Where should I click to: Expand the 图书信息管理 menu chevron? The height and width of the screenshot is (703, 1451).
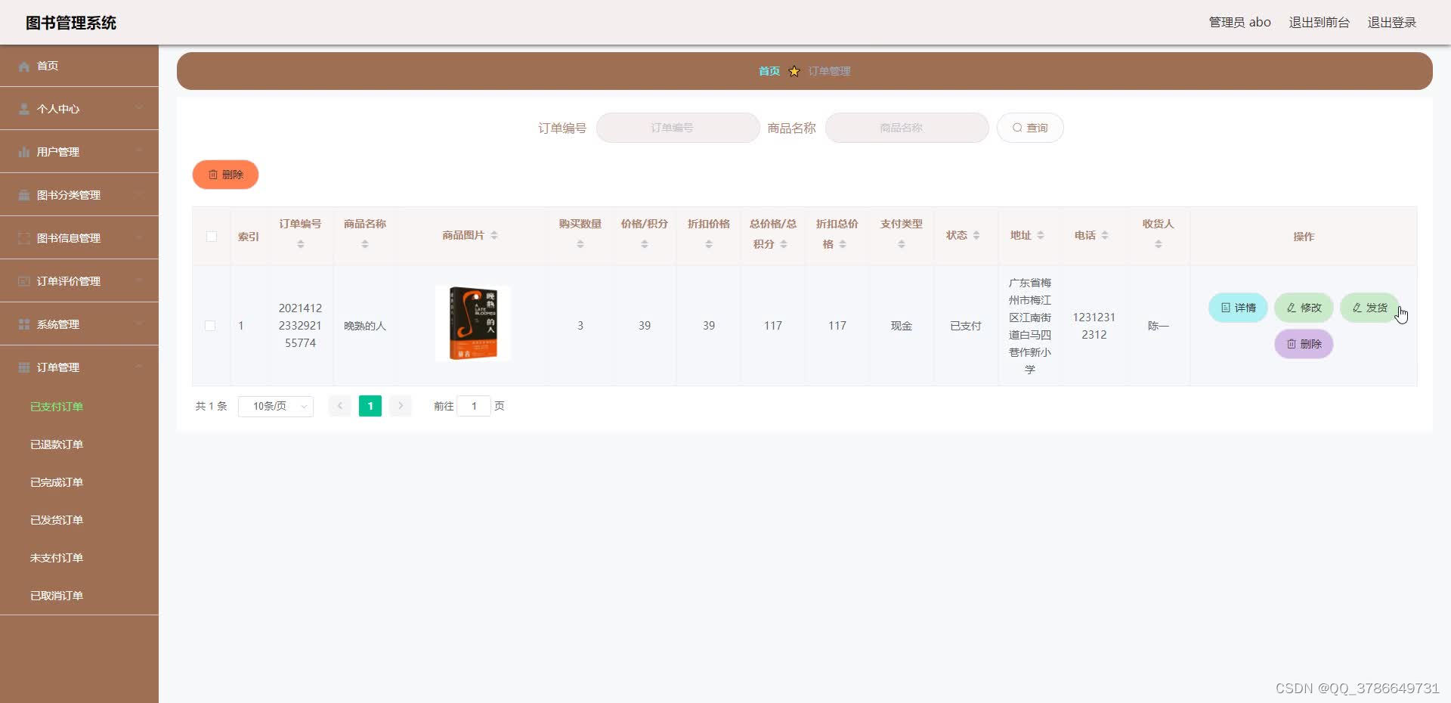click(139, 237)
